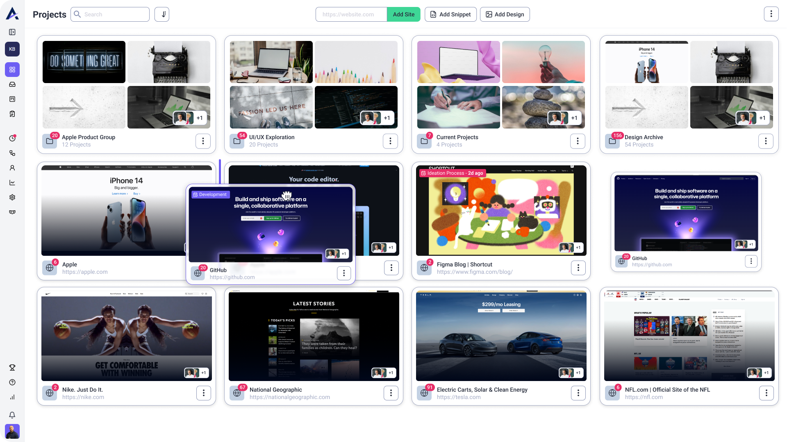The image size is (787, 442).
Task: Open the notifications bell icon
Action: tap(12, 415)
